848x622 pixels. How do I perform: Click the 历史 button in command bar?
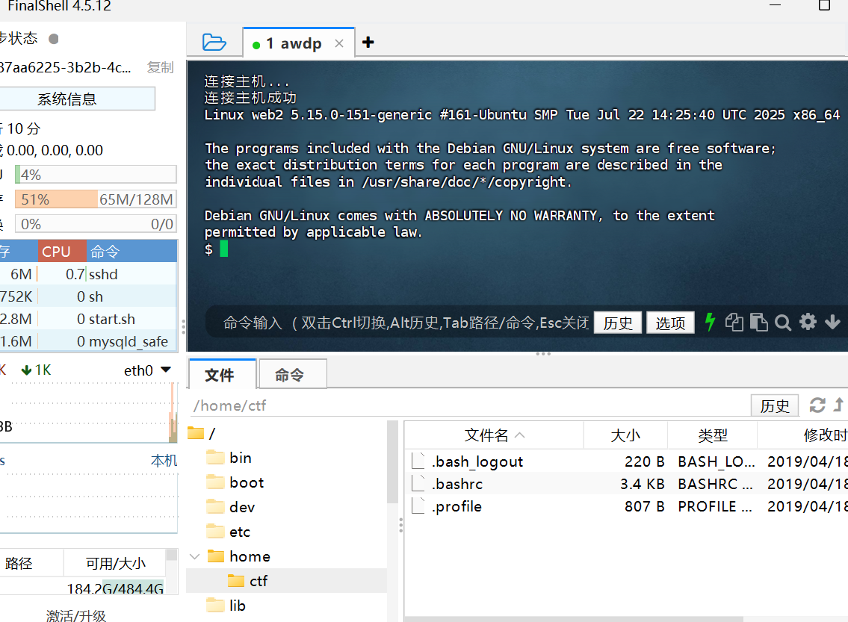(618, 323)
